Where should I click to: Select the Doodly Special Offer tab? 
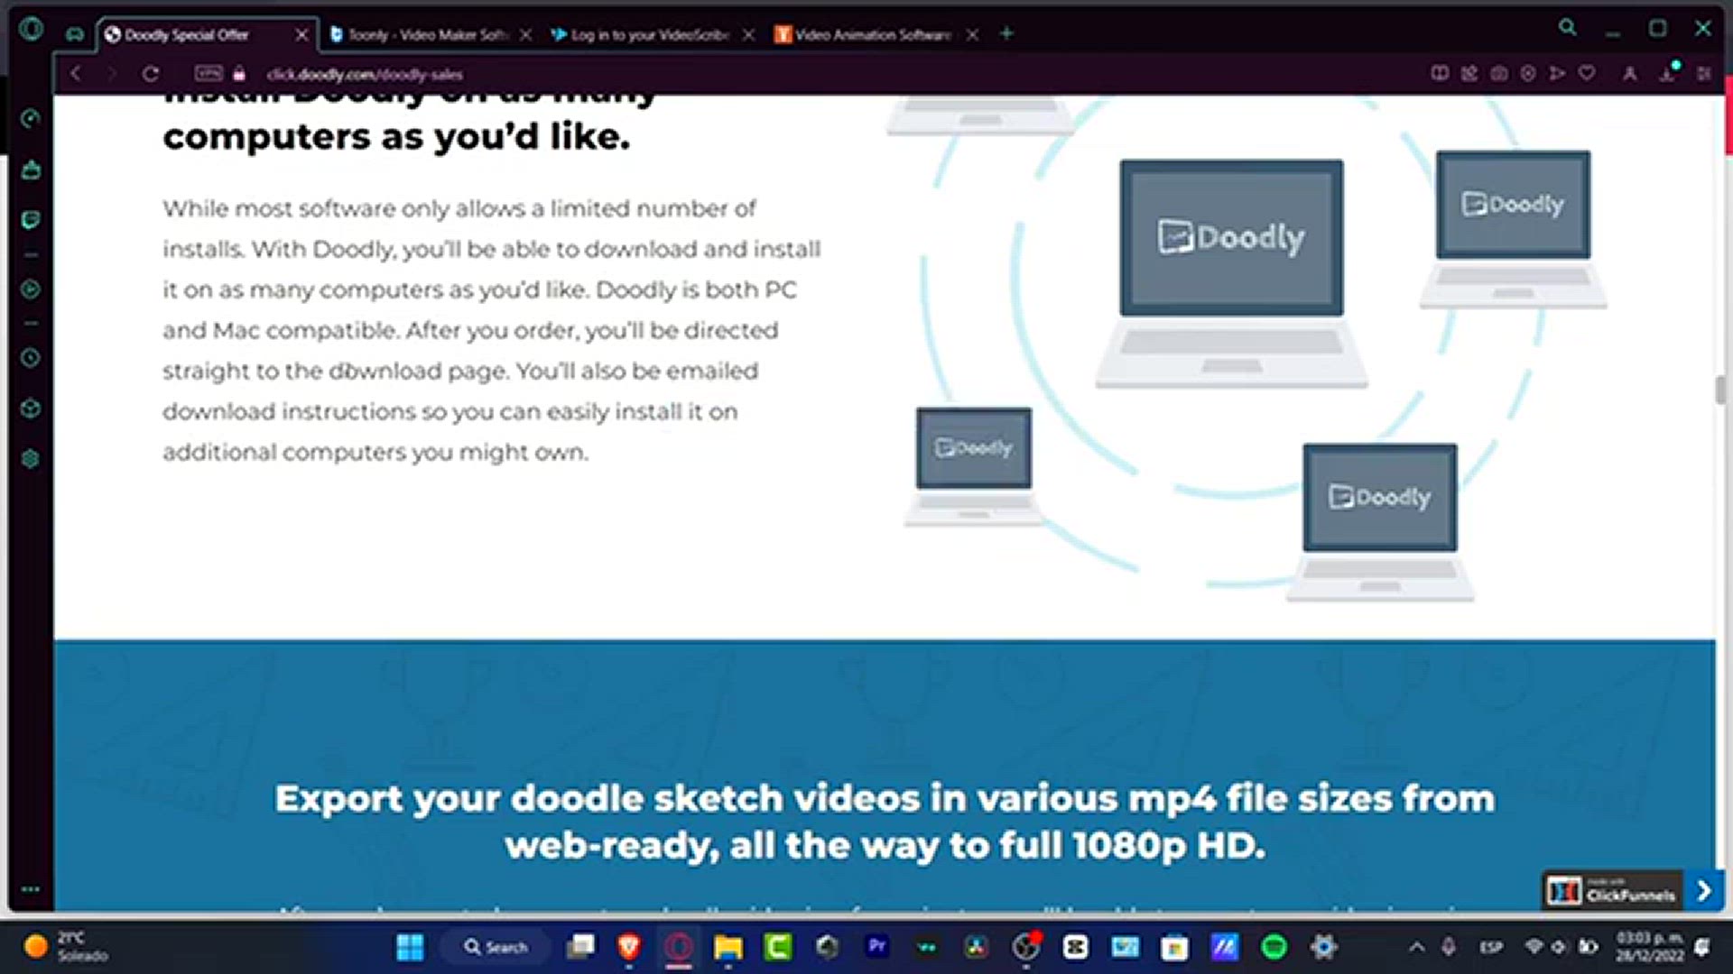pyautogui.click(x=186, y=34)
